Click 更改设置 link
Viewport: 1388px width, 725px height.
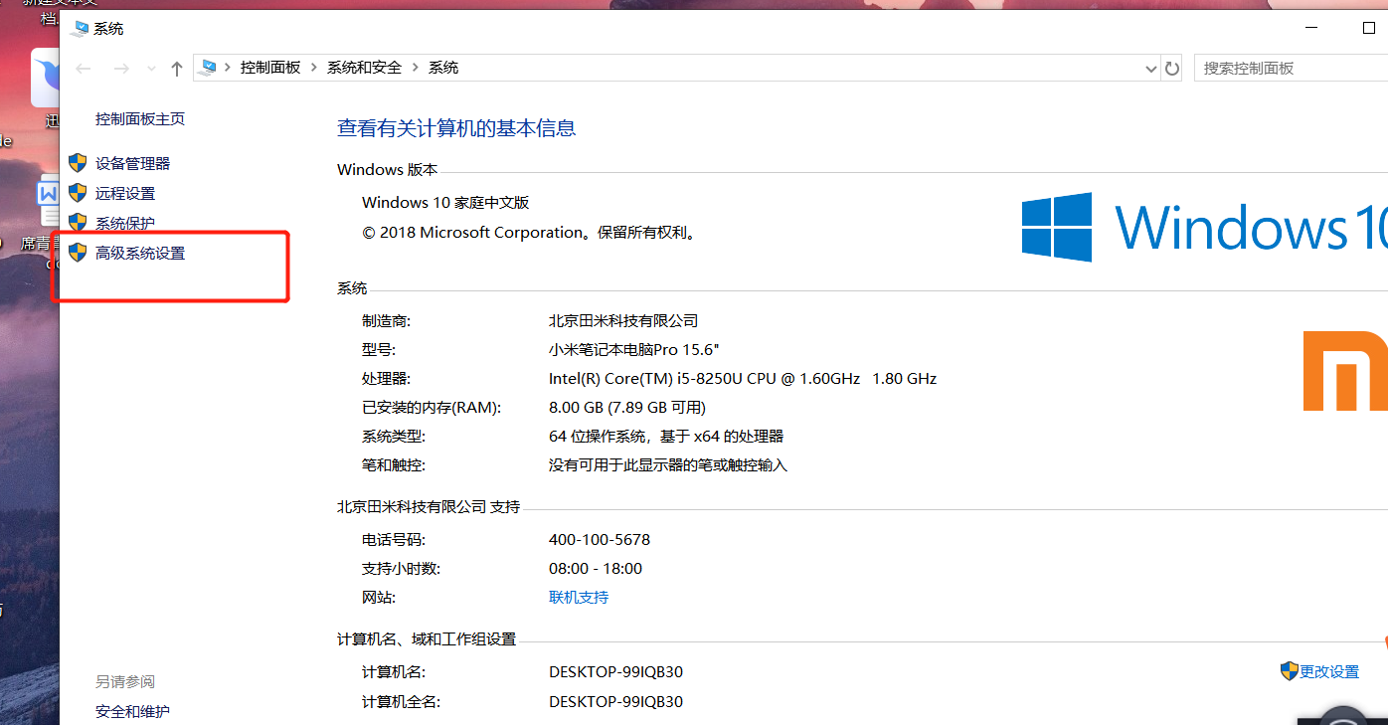[1329, 672]
